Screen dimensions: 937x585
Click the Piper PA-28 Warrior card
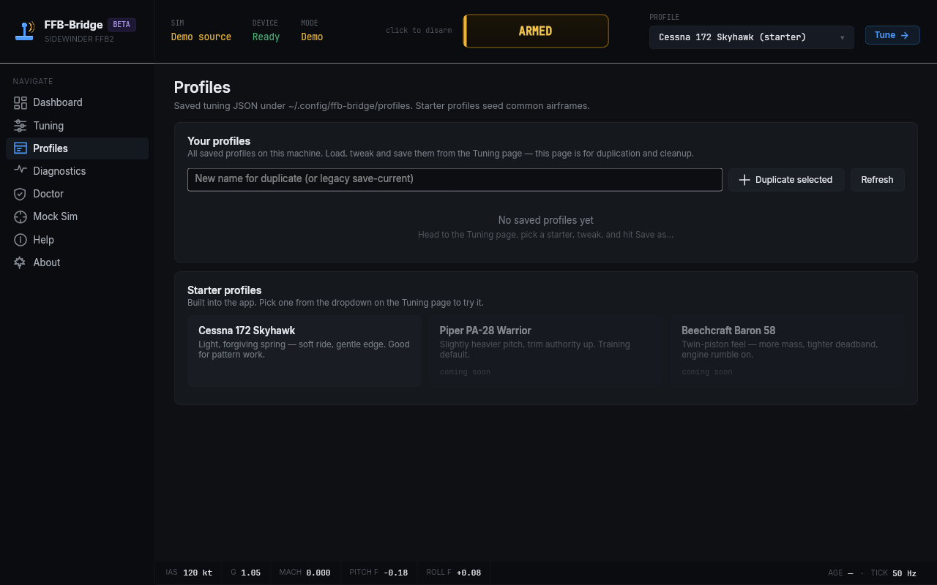coord(545,351)
